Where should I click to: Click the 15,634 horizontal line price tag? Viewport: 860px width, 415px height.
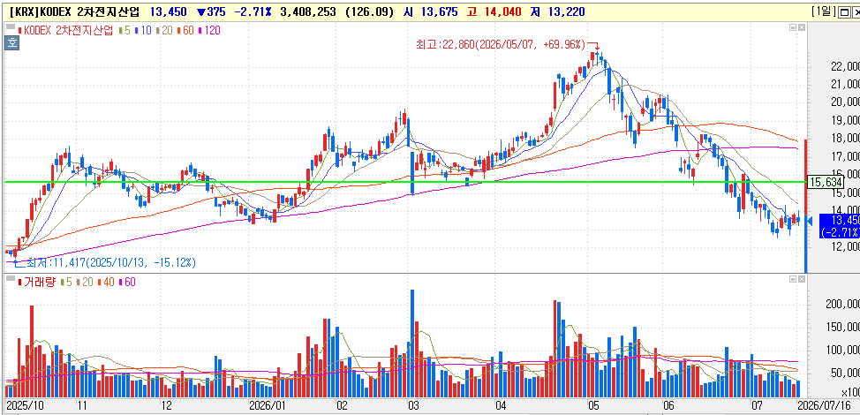click(x=826, y=181)
